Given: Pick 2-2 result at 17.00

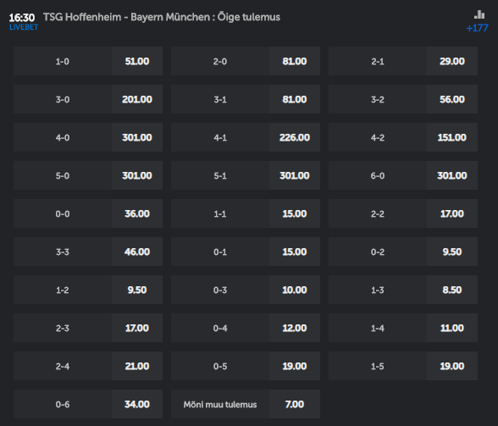Looking at the screenshot, I should click(403, 213).
